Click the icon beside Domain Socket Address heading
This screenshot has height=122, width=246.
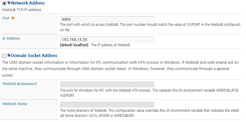pos(9,55)
